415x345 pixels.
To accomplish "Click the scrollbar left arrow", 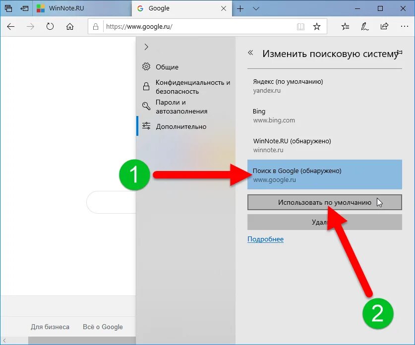I will click(4, 341).
